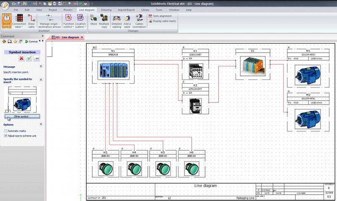Image resolution: width=337 pixels, height=201 pixels.
Task: Click Add a cable
Action: click(x=127, y=21)
